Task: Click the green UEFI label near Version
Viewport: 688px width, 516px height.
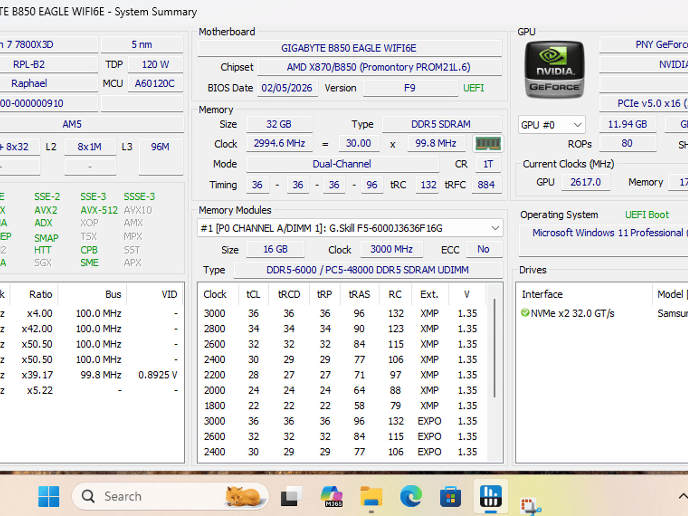Action: tap(473, 88)
